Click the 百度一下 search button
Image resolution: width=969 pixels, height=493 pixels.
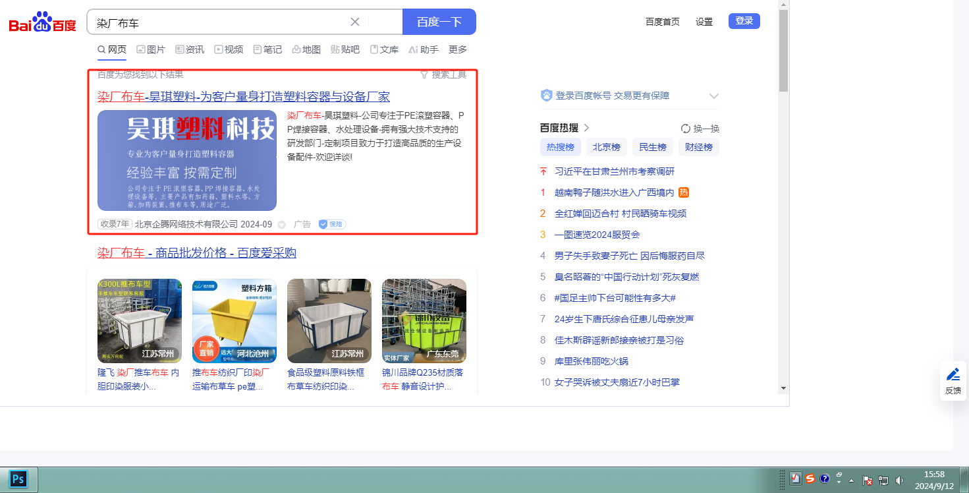point(439,22)
